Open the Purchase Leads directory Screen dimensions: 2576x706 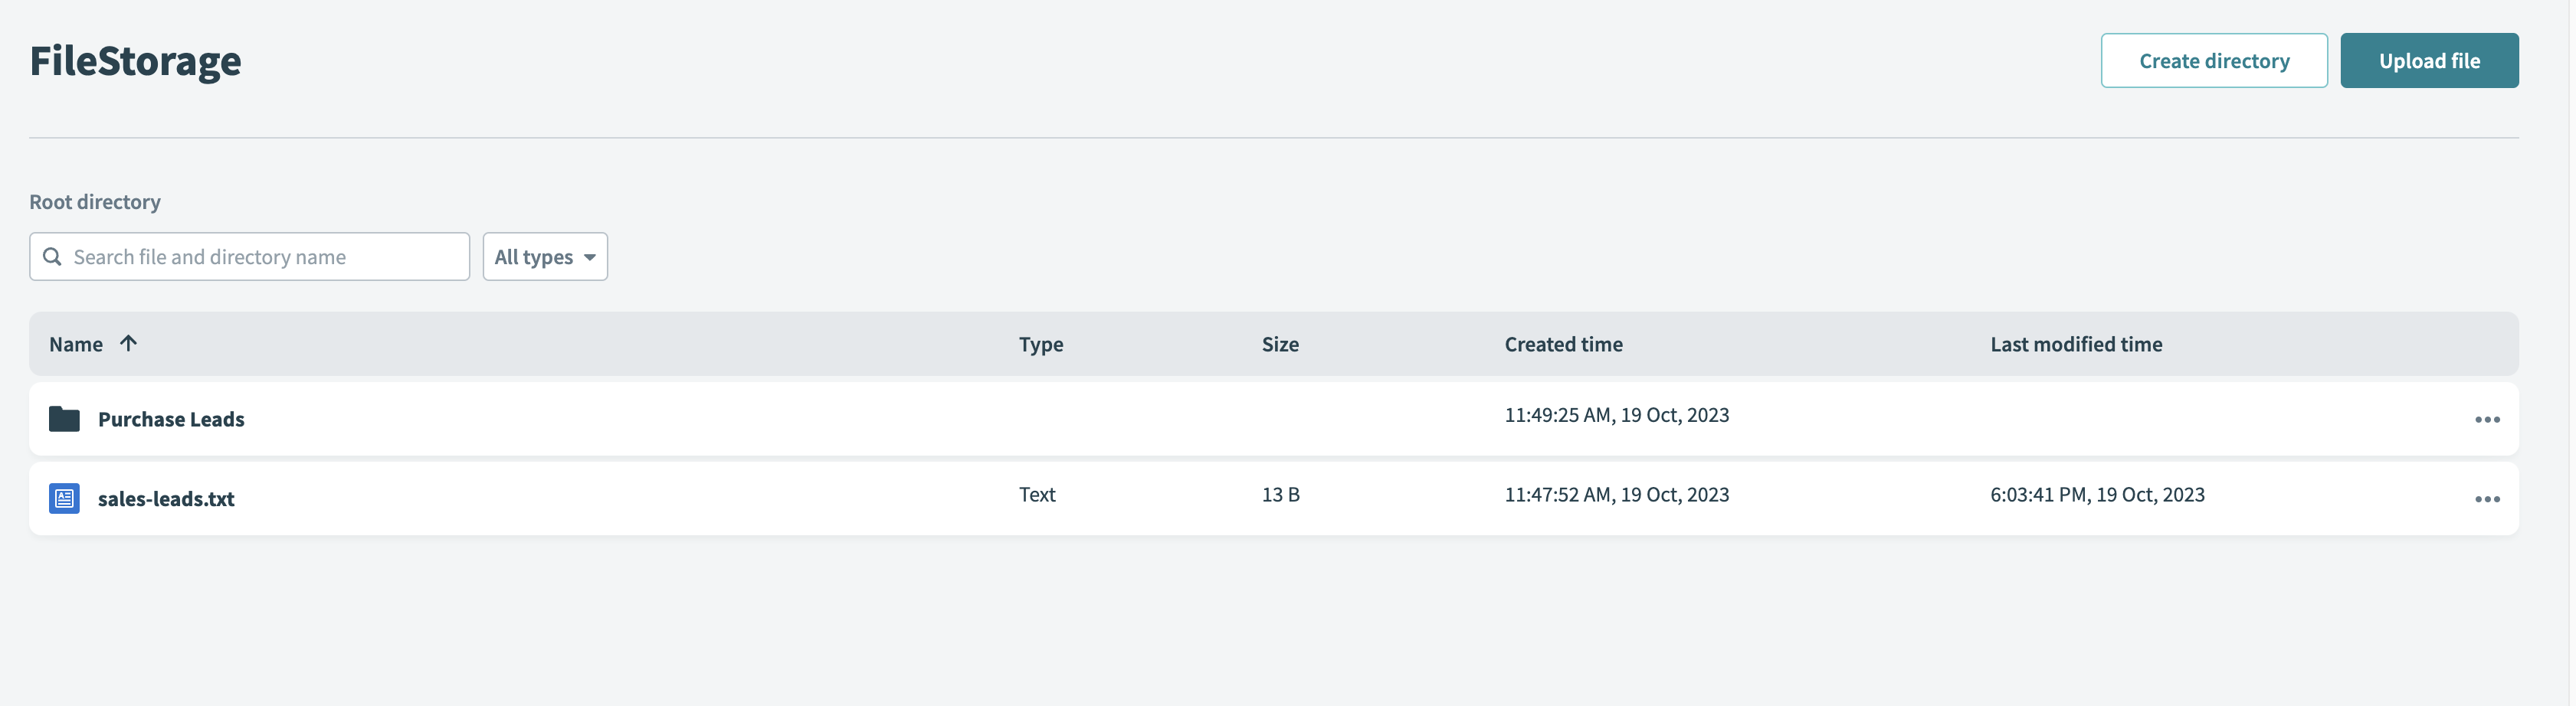(x=171, y=419)
